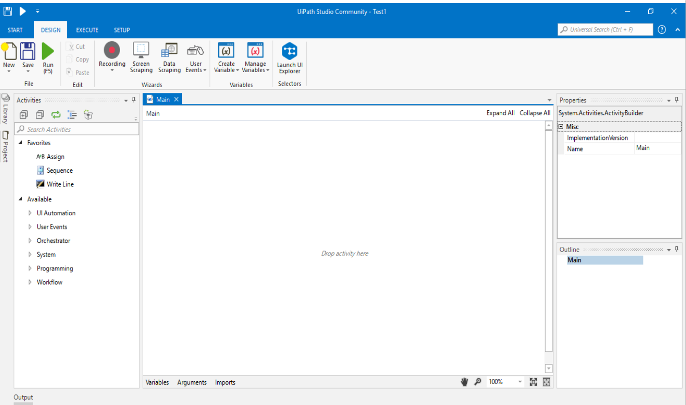Click Expand All in designer
The width and height of the screenshot is (686, 405).
(500, 113)
